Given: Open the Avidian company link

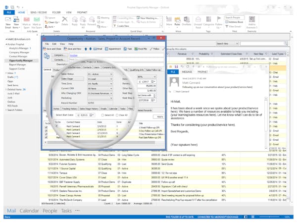Looking at the screenshot, I should tap(74, 56).
